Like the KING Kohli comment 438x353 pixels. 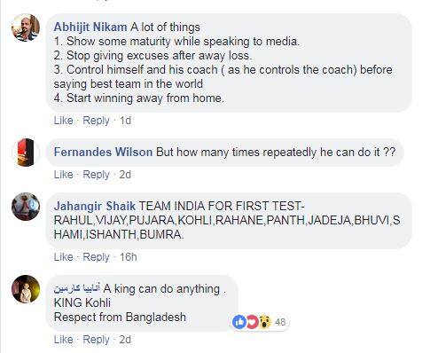pyautogui.click(x=63, y=340)
